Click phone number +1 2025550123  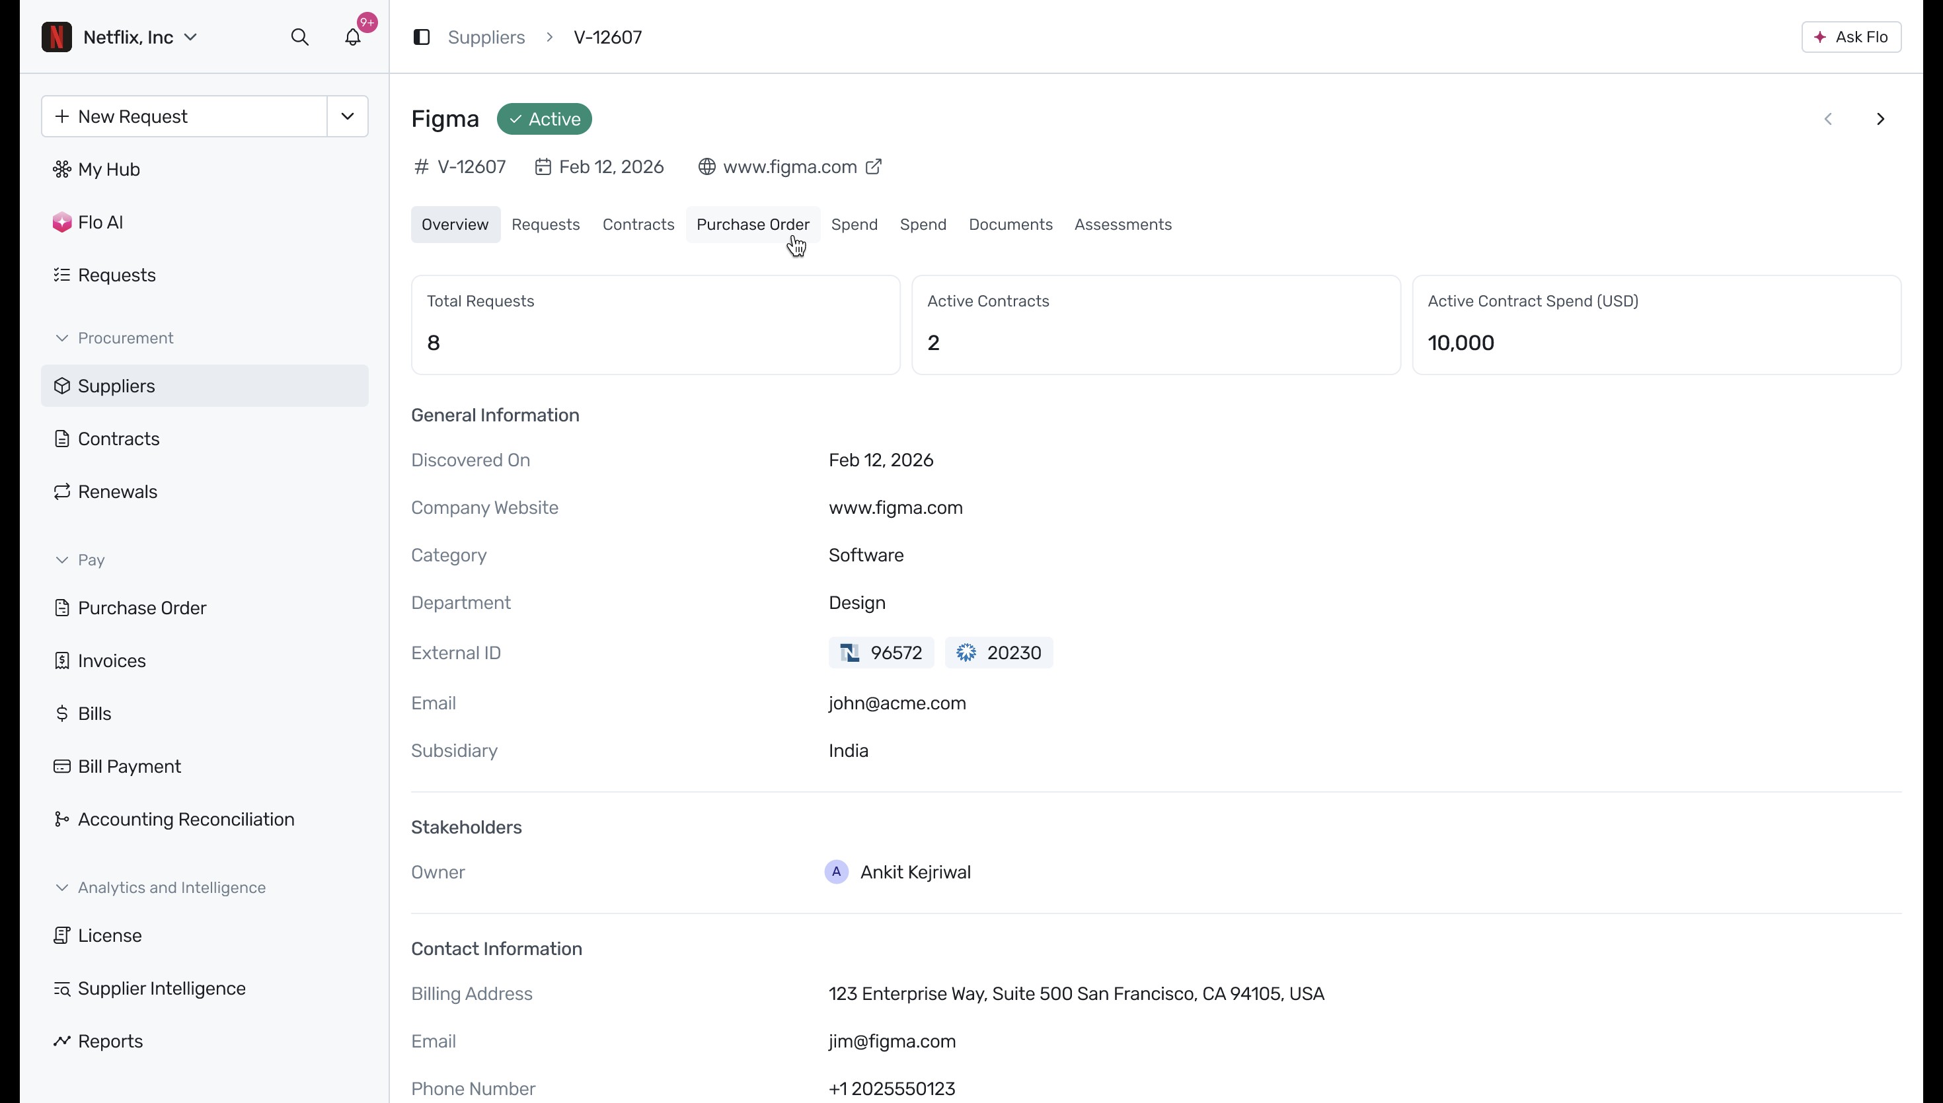tap(892, 1089)
